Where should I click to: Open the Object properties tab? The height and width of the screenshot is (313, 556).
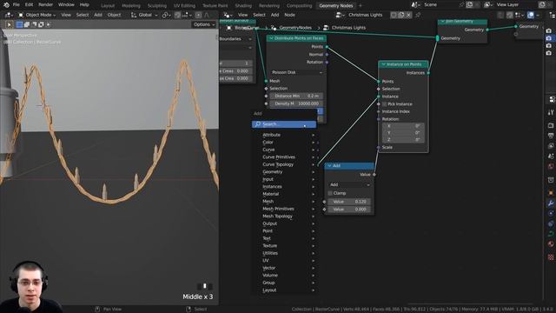551,193
